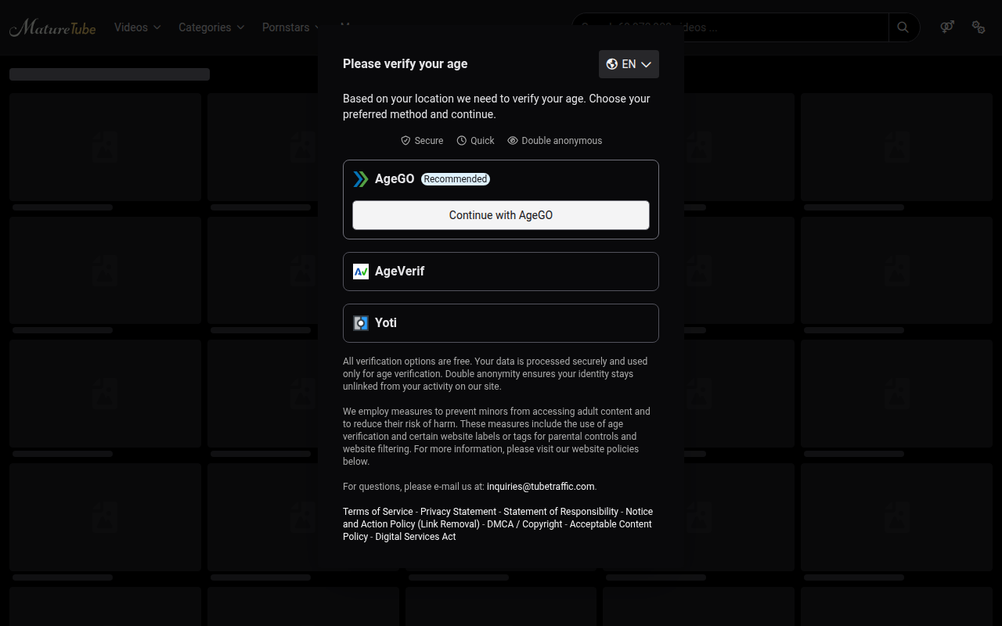1002x626 pixels.
Task: Click the globe icon in language selector
Action: 612,64
